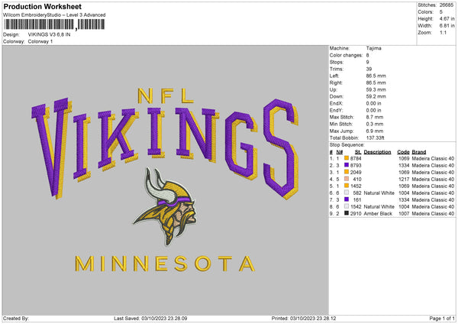
Task: Click the Up value '59.3 mm'
Action: point(376,89)
